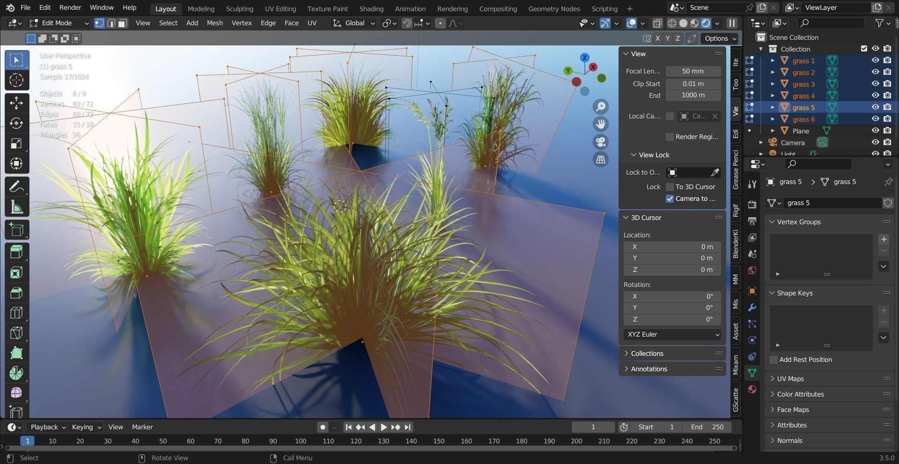The width and height of the screenshot is (899, 464).
Task: Expand the Annotations panel
Action: click(672, 369)
